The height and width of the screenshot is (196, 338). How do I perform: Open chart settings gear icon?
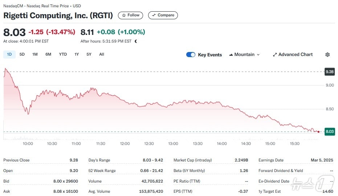[327, 55]
